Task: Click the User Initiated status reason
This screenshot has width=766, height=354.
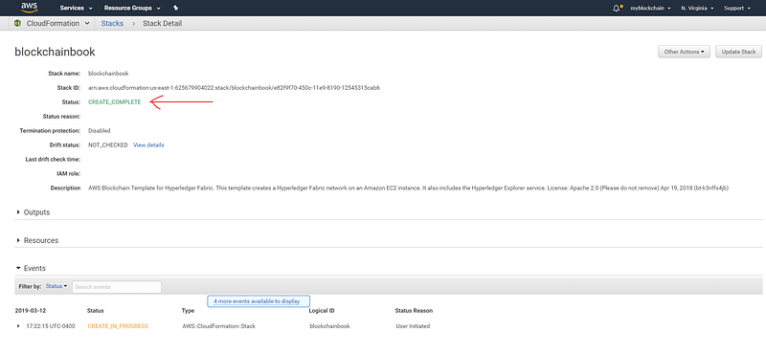Action: (413, 325)
